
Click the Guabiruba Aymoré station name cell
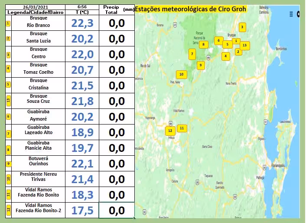tap(39, 116)
